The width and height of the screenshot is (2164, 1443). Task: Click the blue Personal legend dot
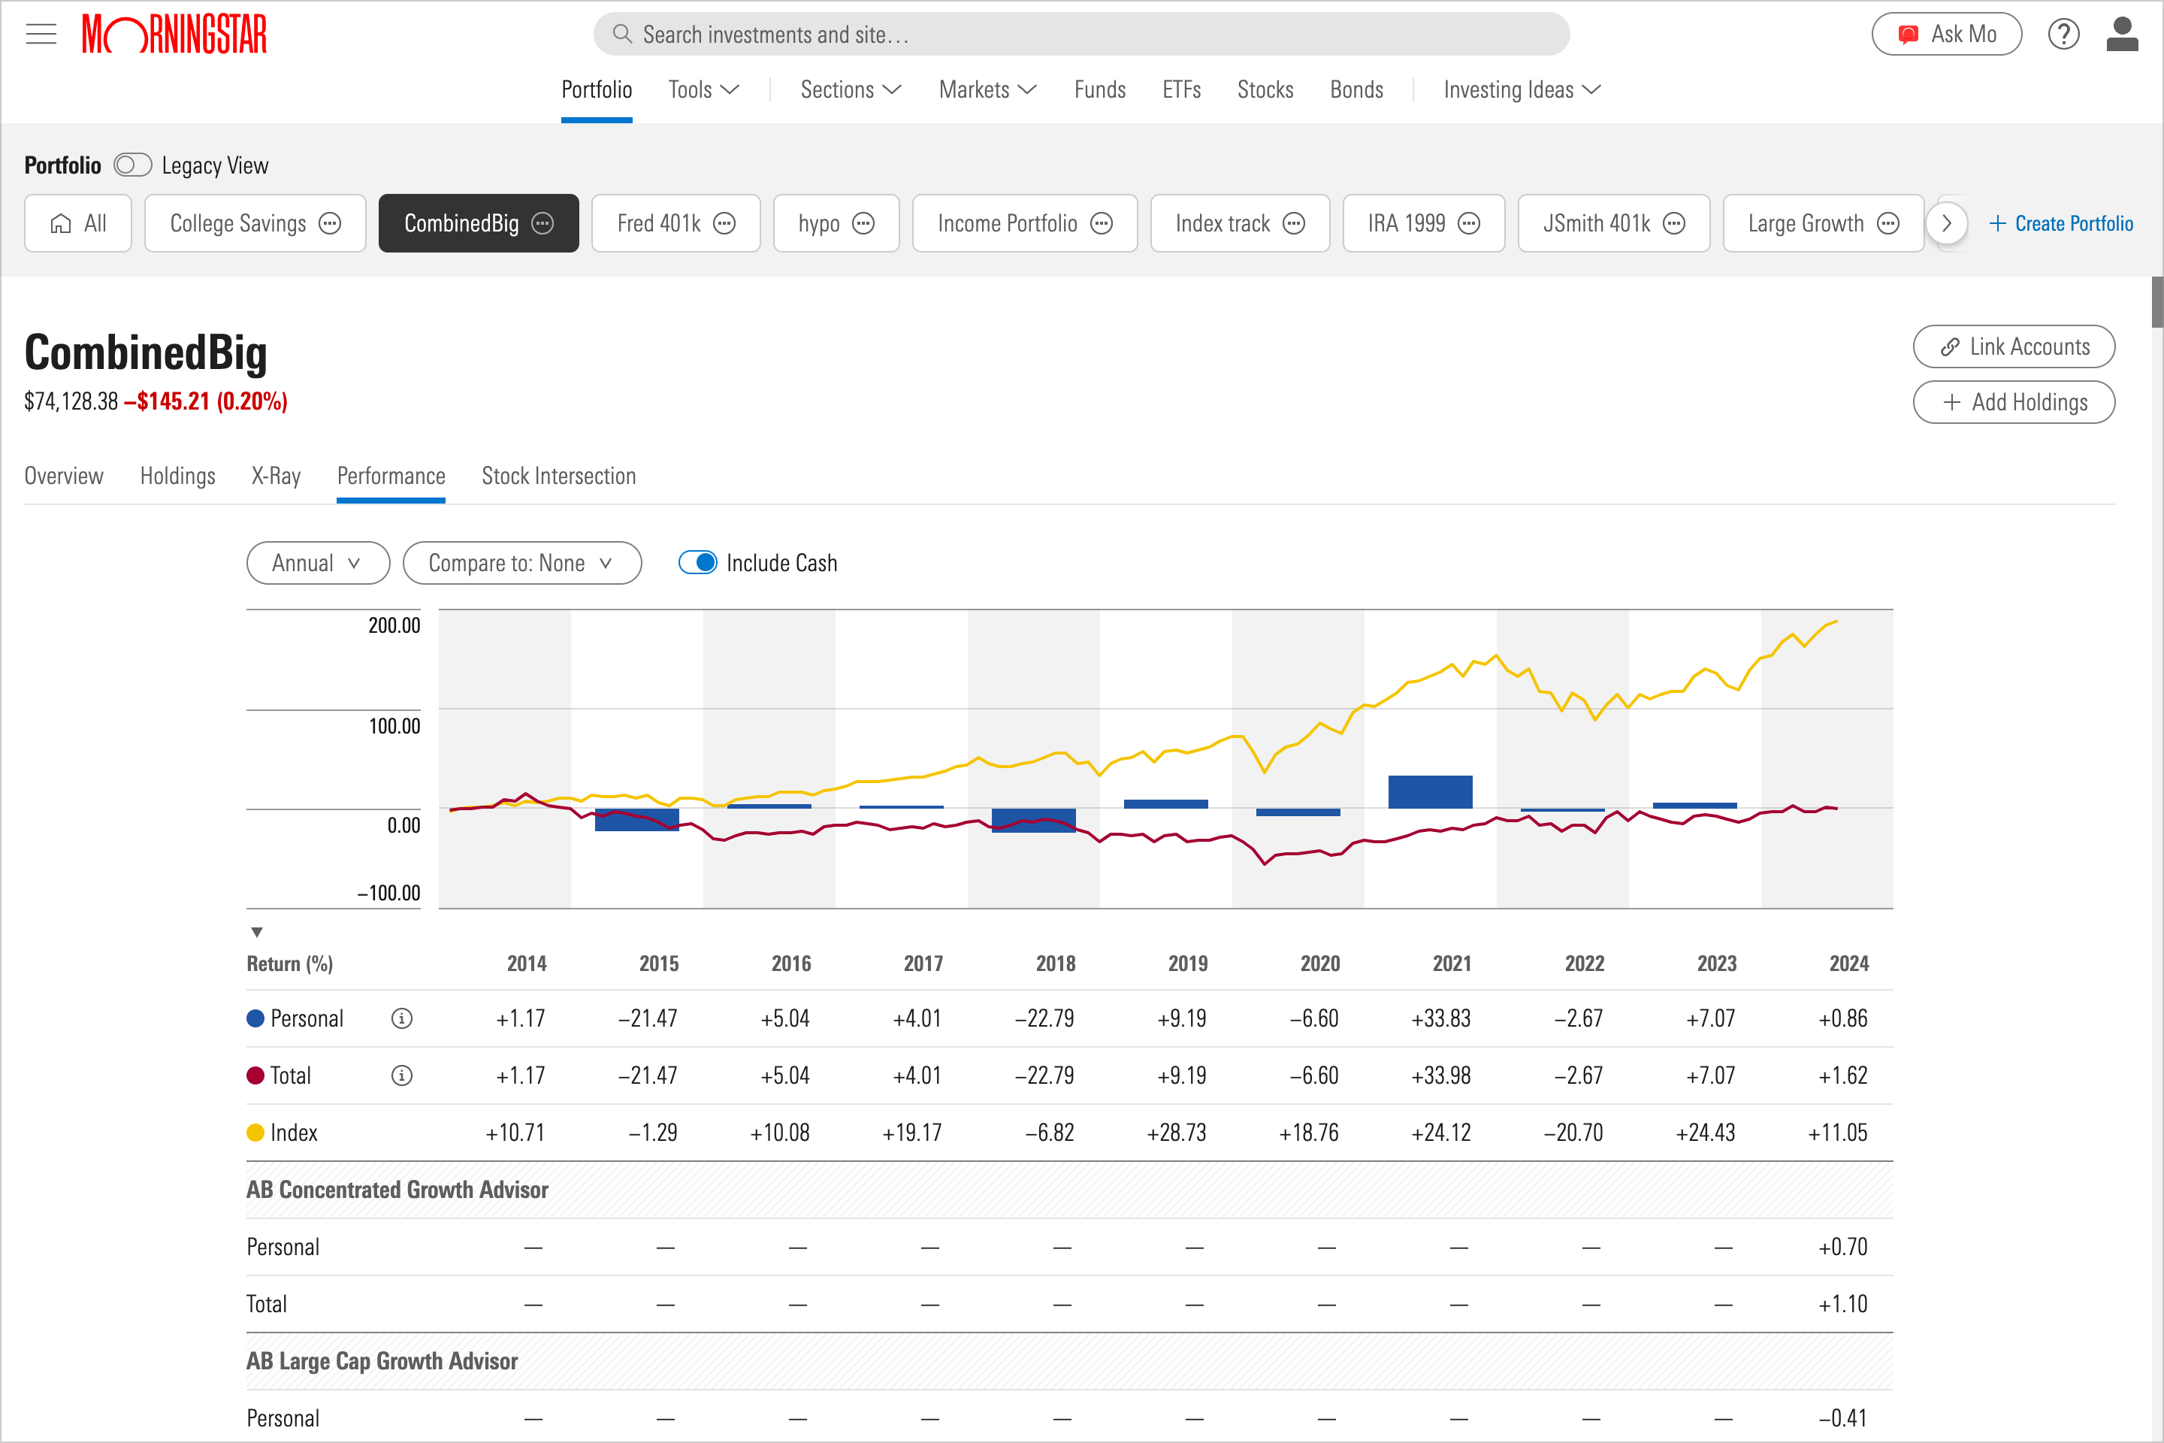(x=255, y=1019)
